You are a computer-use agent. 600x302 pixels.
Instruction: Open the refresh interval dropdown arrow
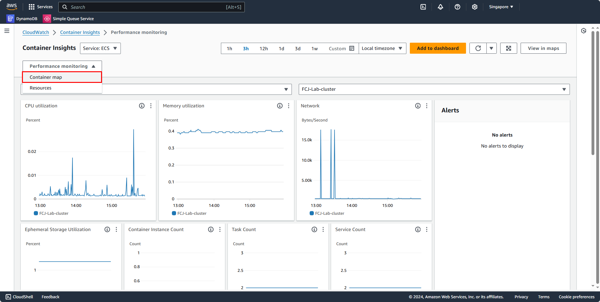point(491,48)
